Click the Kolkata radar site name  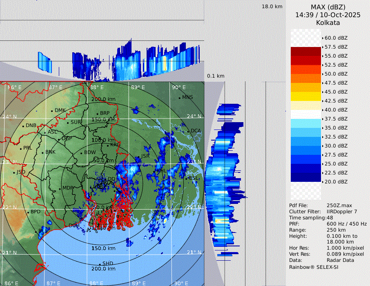tap(328, 22)
